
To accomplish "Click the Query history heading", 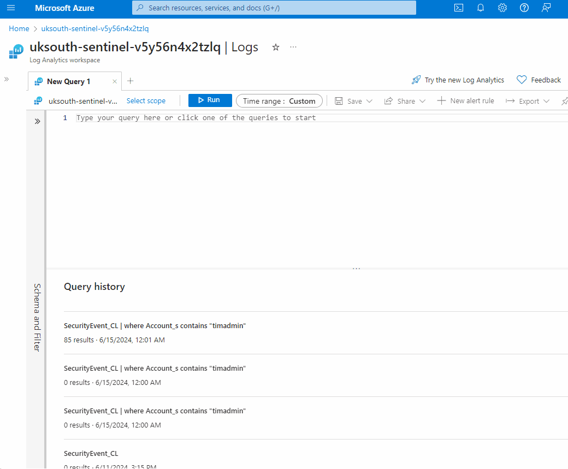I will tap(94, 287).
